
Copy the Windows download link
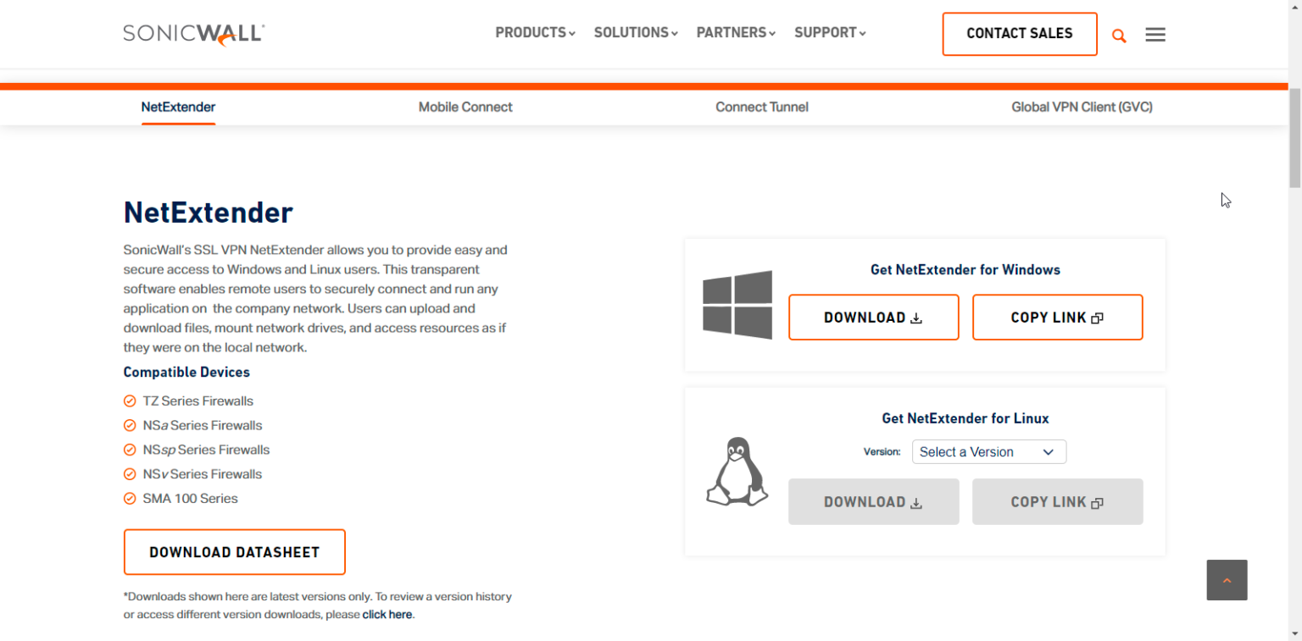tap(1057, 318)
